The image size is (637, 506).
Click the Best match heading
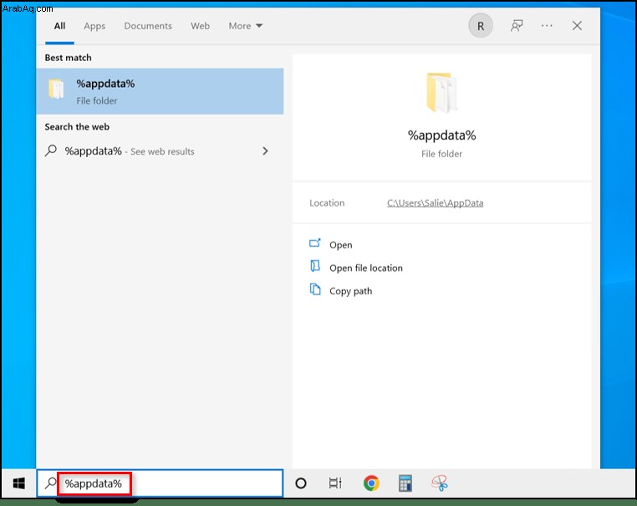pos(68,58)
